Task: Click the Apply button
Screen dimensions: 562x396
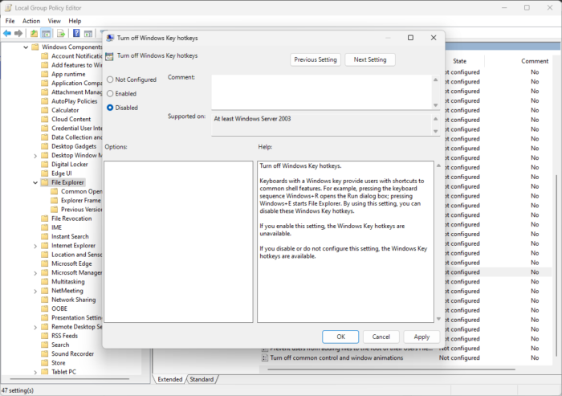Action: click(x=421, y=337)
